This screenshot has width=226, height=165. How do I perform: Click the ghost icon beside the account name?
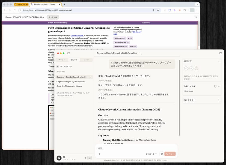click(89, 158)
